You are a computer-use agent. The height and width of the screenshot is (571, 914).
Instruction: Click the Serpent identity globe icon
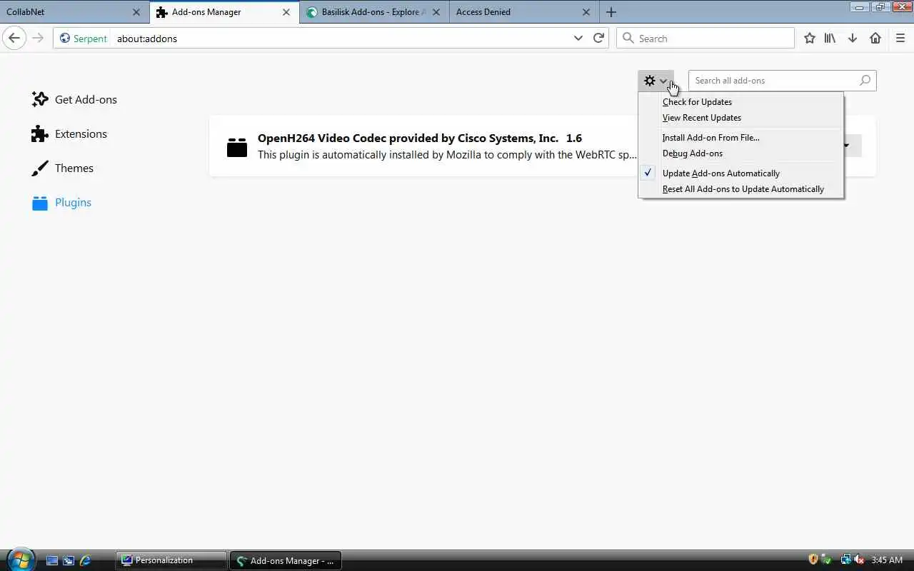click(x=65, y=39)
